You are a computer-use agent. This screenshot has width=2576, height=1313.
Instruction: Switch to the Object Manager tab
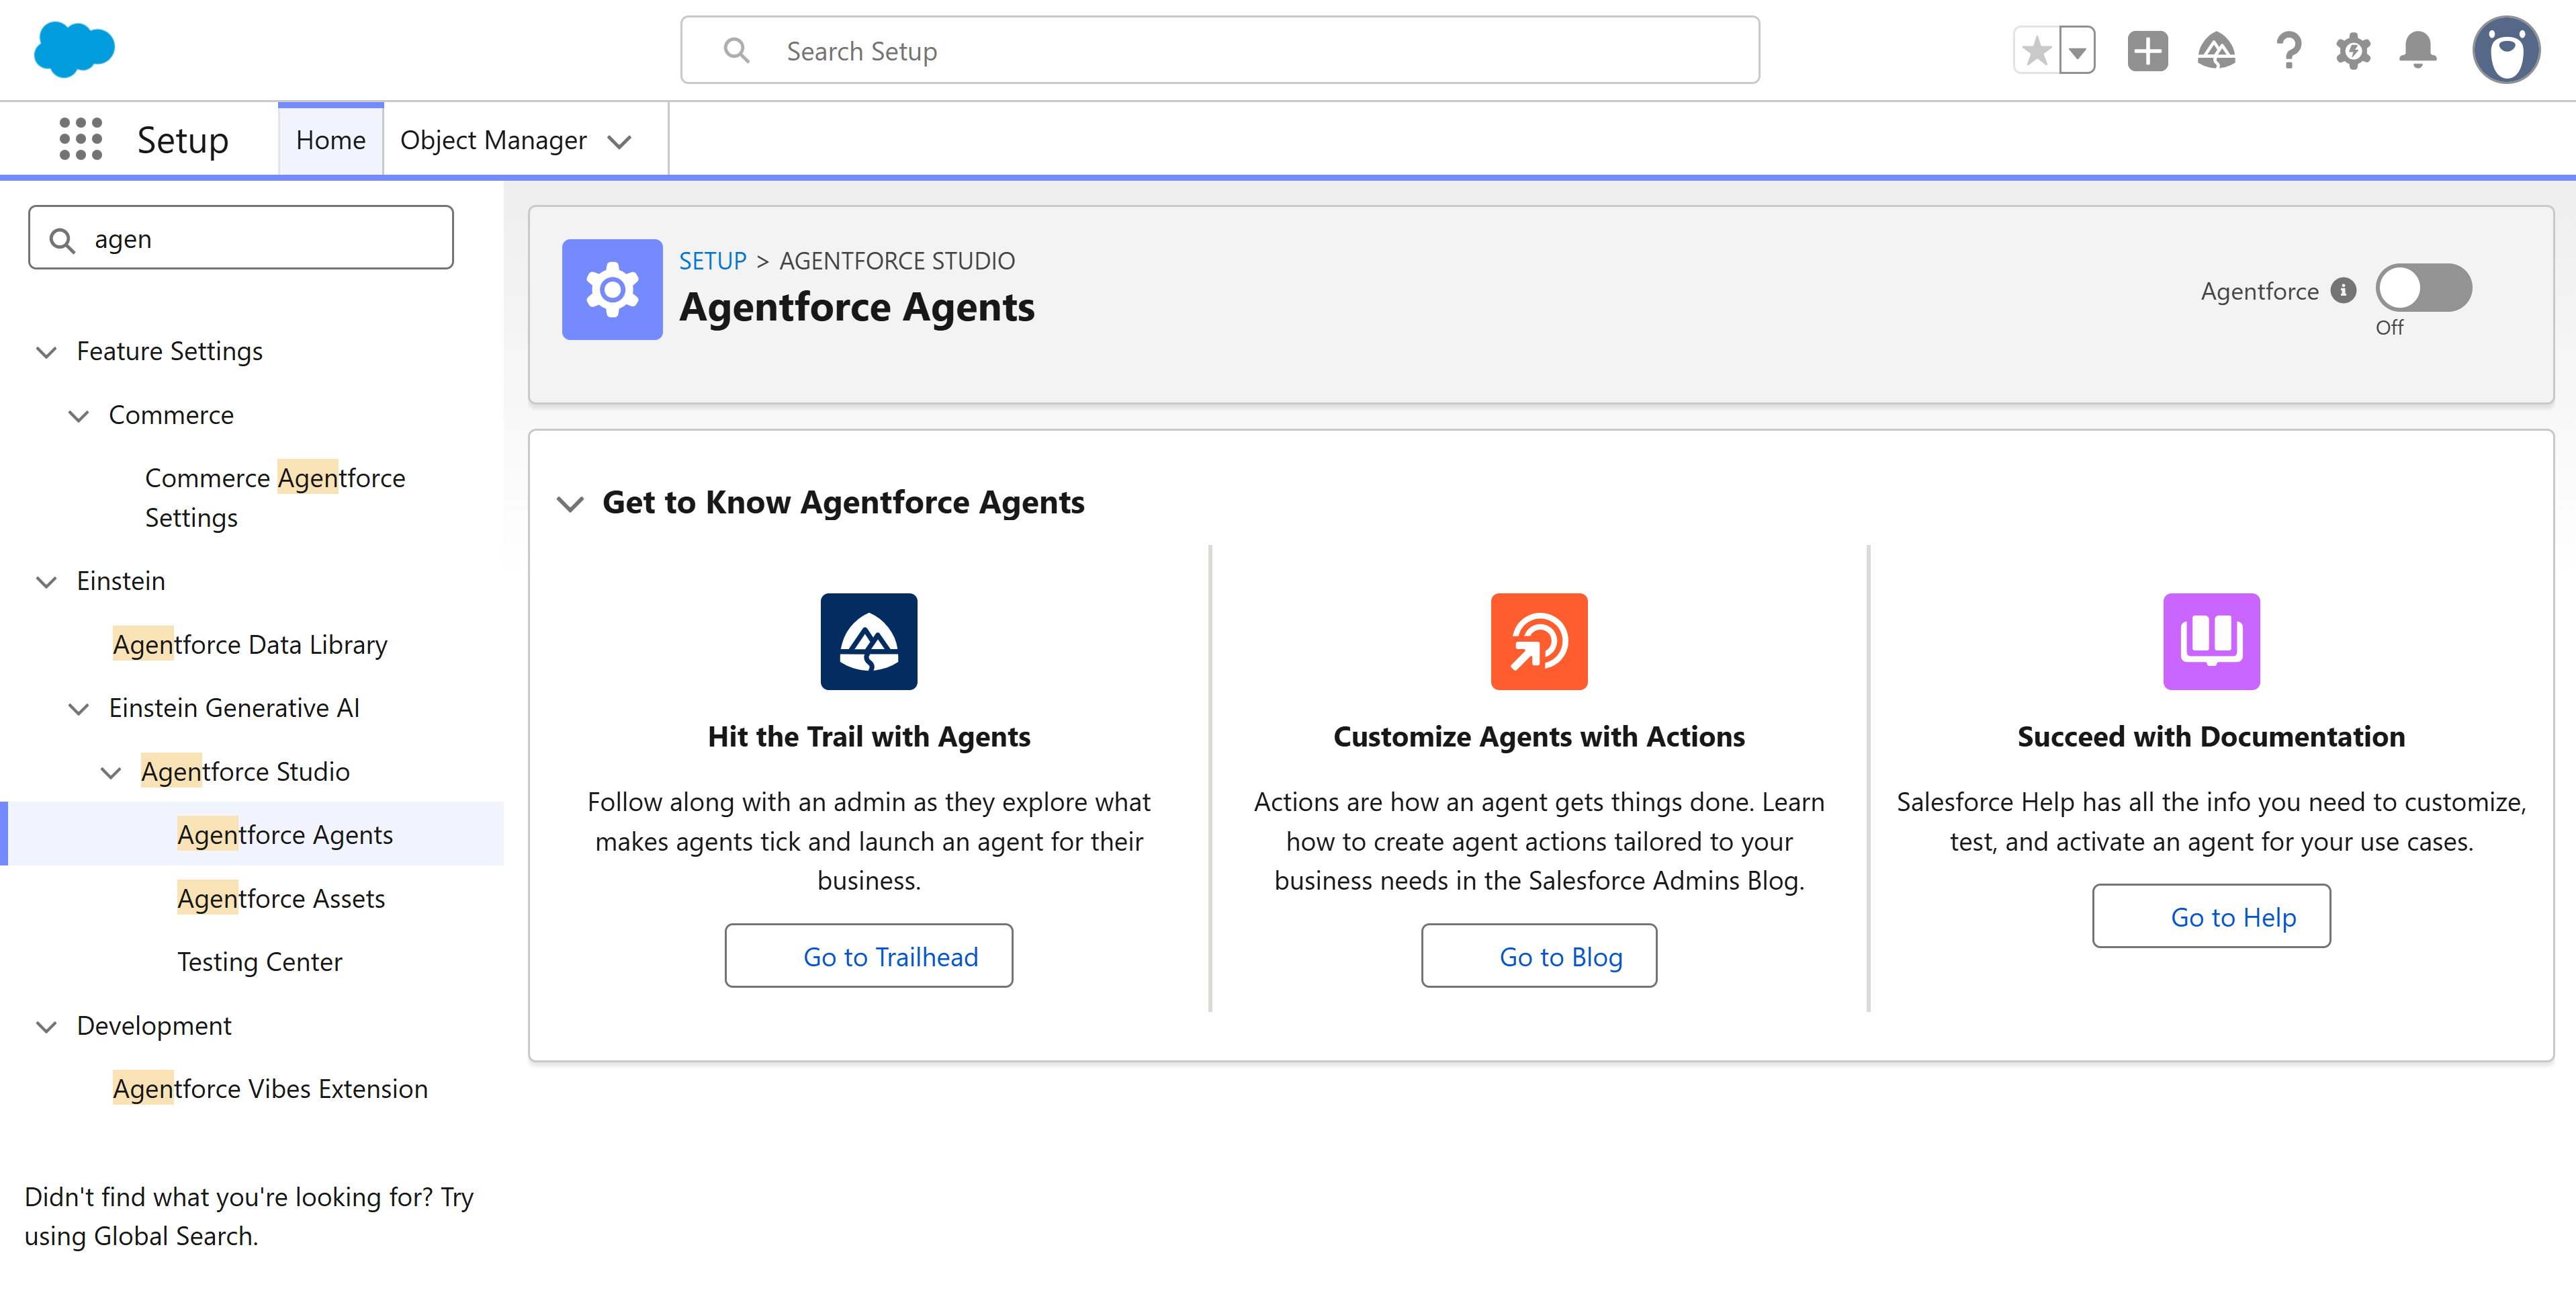pos(493,140)
